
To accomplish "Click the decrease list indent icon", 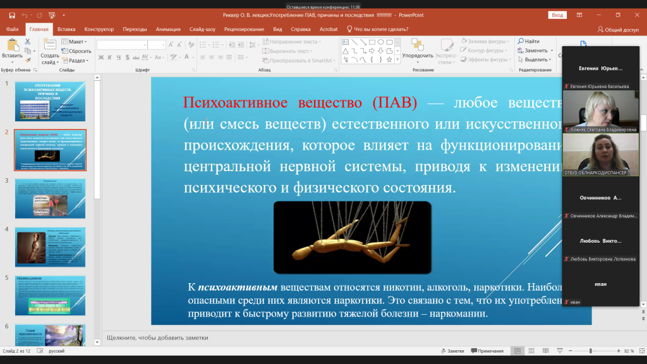I will point(231,45).
